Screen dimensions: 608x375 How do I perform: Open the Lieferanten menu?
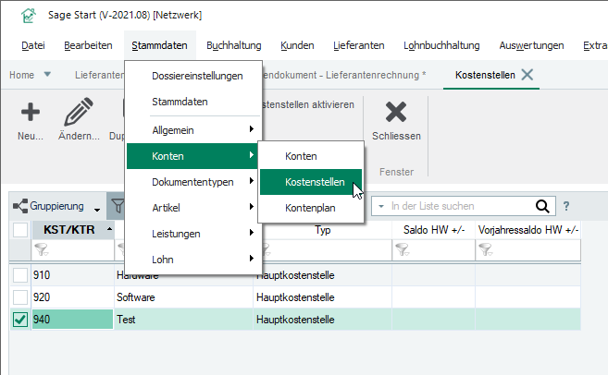pos(359,45)
